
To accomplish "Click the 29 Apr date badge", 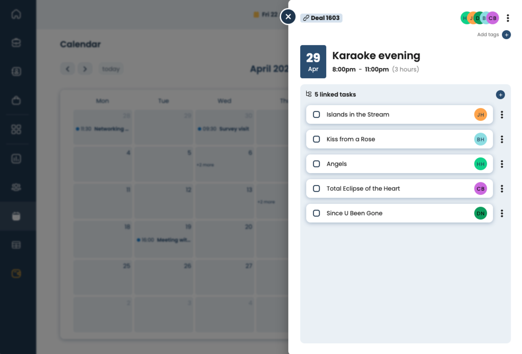I will (x=313, y=61).
